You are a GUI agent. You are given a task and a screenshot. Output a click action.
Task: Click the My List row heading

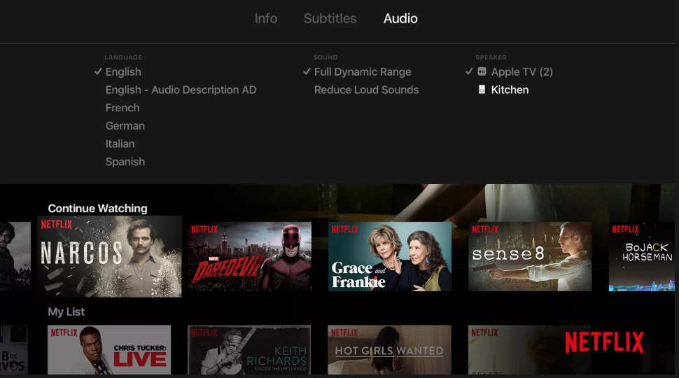tap(66, 311)
